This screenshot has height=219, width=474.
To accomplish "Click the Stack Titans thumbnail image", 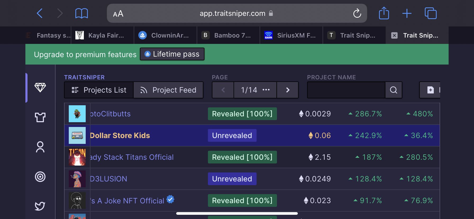I will pyautogui.click(x=77, y=157).
